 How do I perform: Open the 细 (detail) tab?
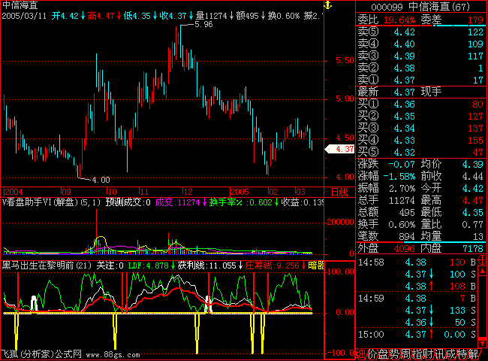point(360,354)
